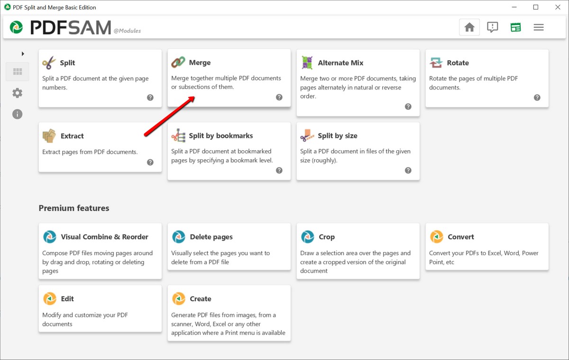Click the Alternate Mix module icon
This screenshot has width=569, height=360.
(307, 63)
